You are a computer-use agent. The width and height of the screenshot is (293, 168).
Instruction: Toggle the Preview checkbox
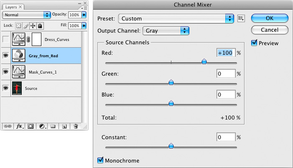click(254, 43)
